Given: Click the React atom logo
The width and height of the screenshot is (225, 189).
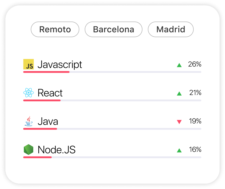Looking at the screenshot, I should click(29, 93).
